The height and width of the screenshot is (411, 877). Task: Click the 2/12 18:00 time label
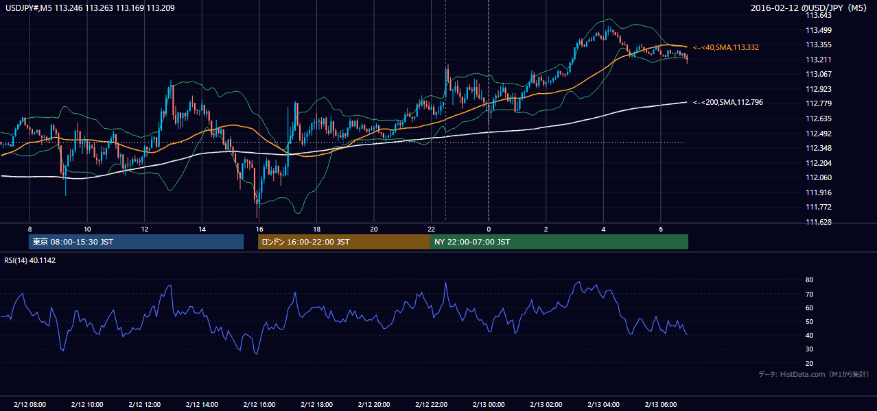click(316, 405)
